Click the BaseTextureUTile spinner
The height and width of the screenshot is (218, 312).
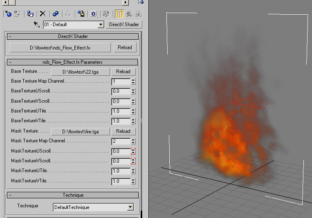pos(133,111)
